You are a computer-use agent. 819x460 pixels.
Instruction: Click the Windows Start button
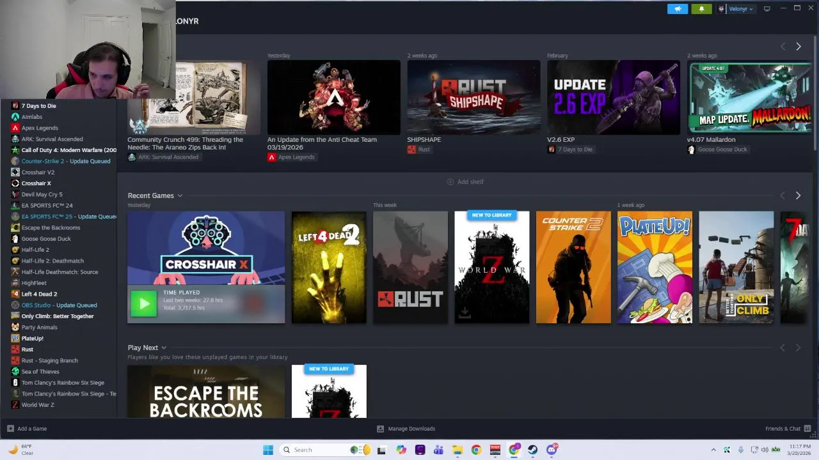tap(268, 450)
